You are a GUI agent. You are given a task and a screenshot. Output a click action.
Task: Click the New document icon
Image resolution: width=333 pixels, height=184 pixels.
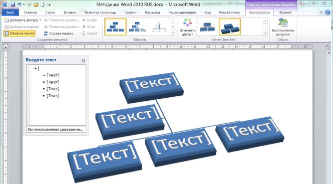43,4
